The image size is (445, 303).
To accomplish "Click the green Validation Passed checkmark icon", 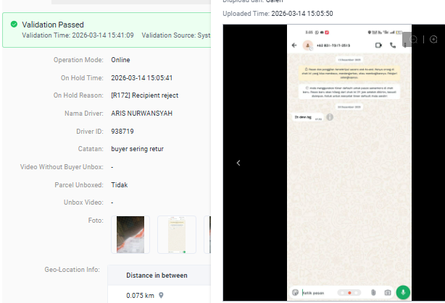I will click(14, 25).
